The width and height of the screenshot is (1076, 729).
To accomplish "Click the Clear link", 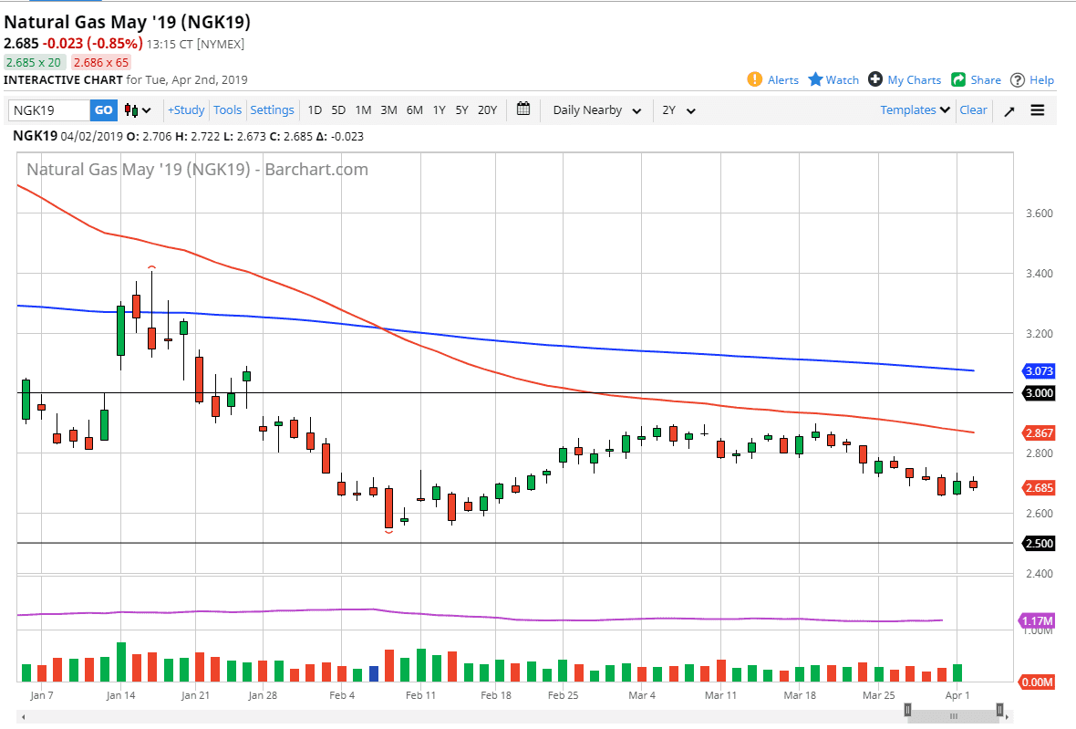I will [973, 110].
